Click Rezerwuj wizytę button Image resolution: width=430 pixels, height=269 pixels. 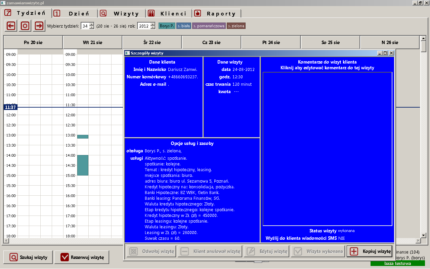pyautogui.click(x=82, y=258)
